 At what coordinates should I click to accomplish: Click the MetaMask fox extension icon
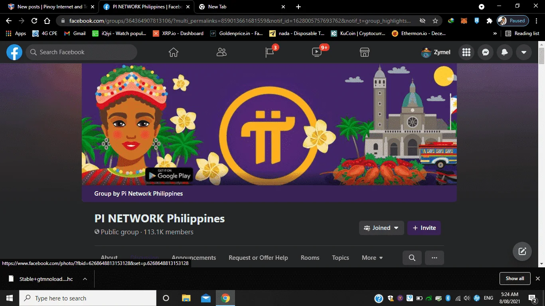[464, 21]
